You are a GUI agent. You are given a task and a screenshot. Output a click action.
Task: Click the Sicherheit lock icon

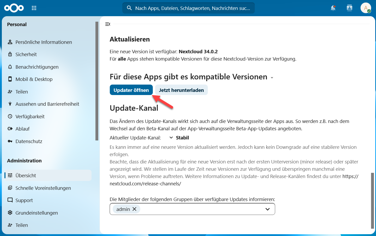[10, 54]
